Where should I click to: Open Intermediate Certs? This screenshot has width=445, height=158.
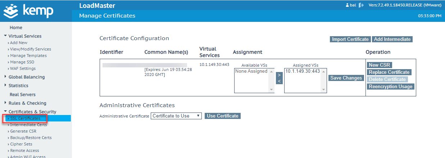28,125
